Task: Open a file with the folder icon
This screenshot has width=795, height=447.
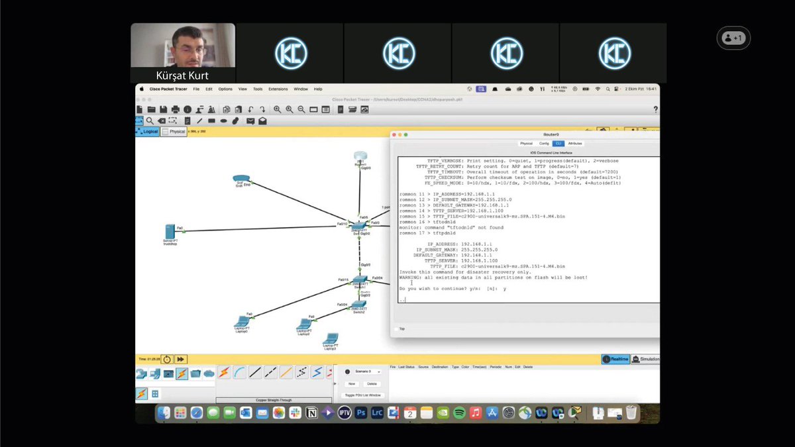Action: pyautogui.click(x=152, y=109)
